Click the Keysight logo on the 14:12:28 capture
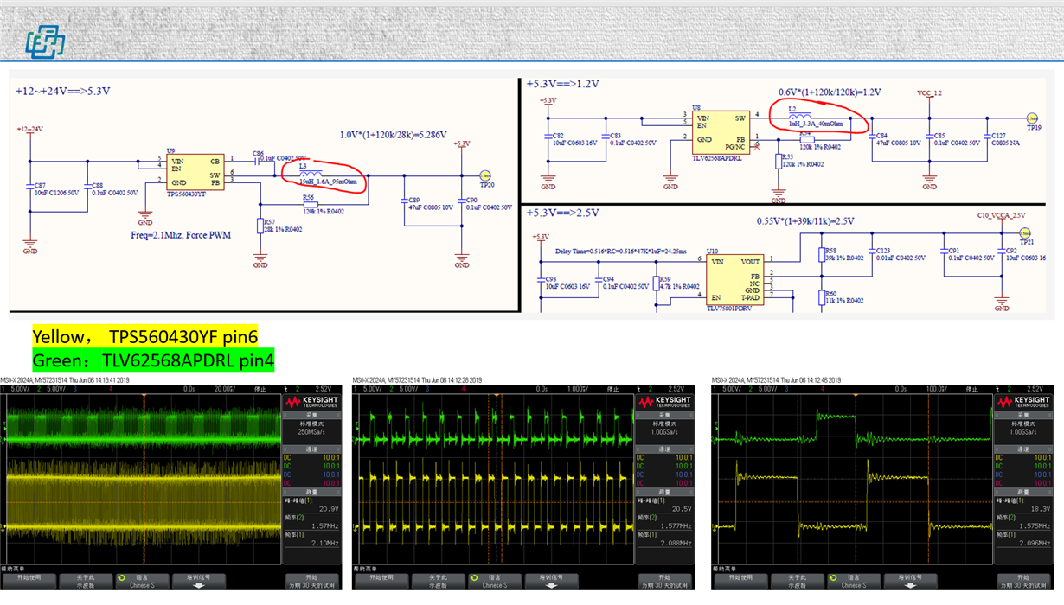1064x605 pixels. pos(665,403)
